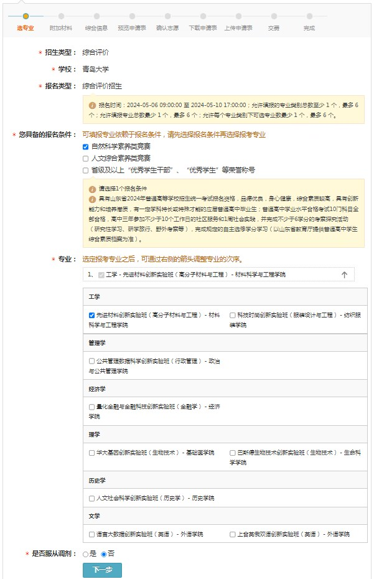
Task: Click the up arrow on the selected major row
Action: [344, 275]
